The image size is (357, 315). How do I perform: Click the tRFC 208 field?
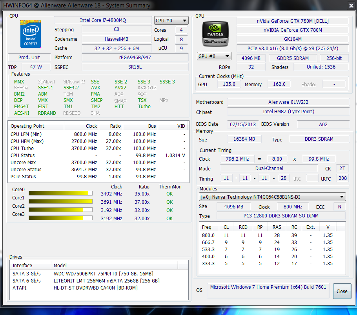[342, 178]
